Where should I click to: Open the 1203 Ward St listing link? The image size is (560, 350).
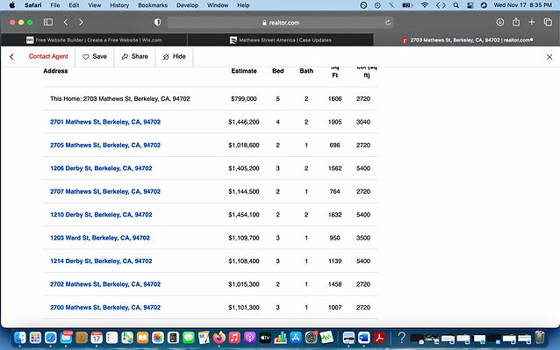click(x=100, y=238)
